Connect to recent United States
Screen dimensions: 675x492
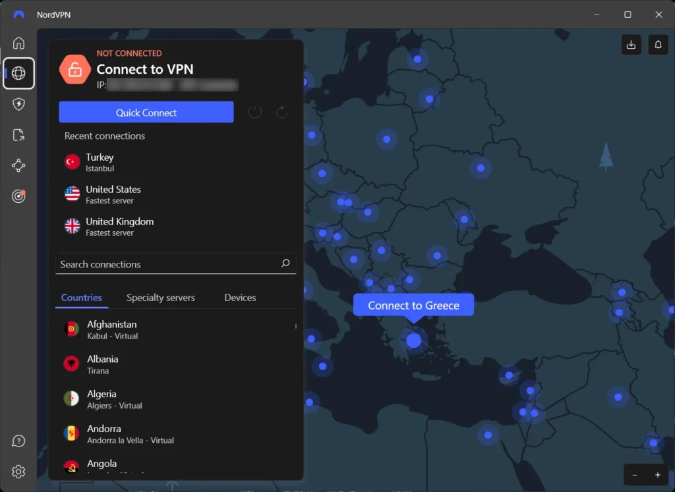coord(175,194)
